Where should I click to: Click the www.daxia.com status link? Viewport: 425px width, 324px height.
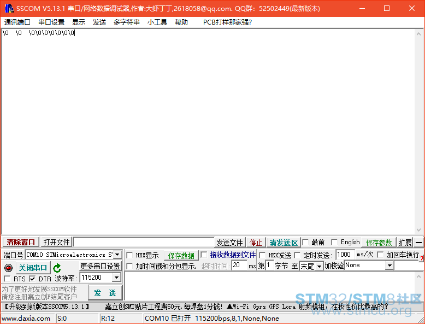coord(26,319)
